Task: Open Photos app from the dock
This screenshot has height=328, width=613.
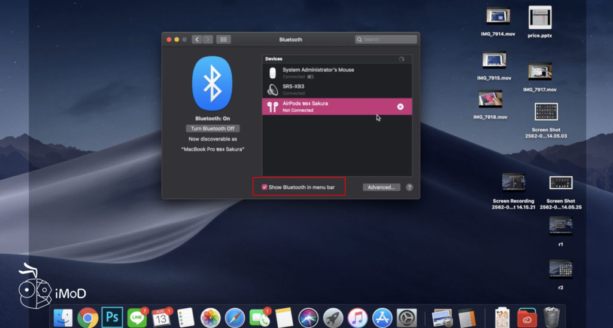Action: tap(210, 318)
